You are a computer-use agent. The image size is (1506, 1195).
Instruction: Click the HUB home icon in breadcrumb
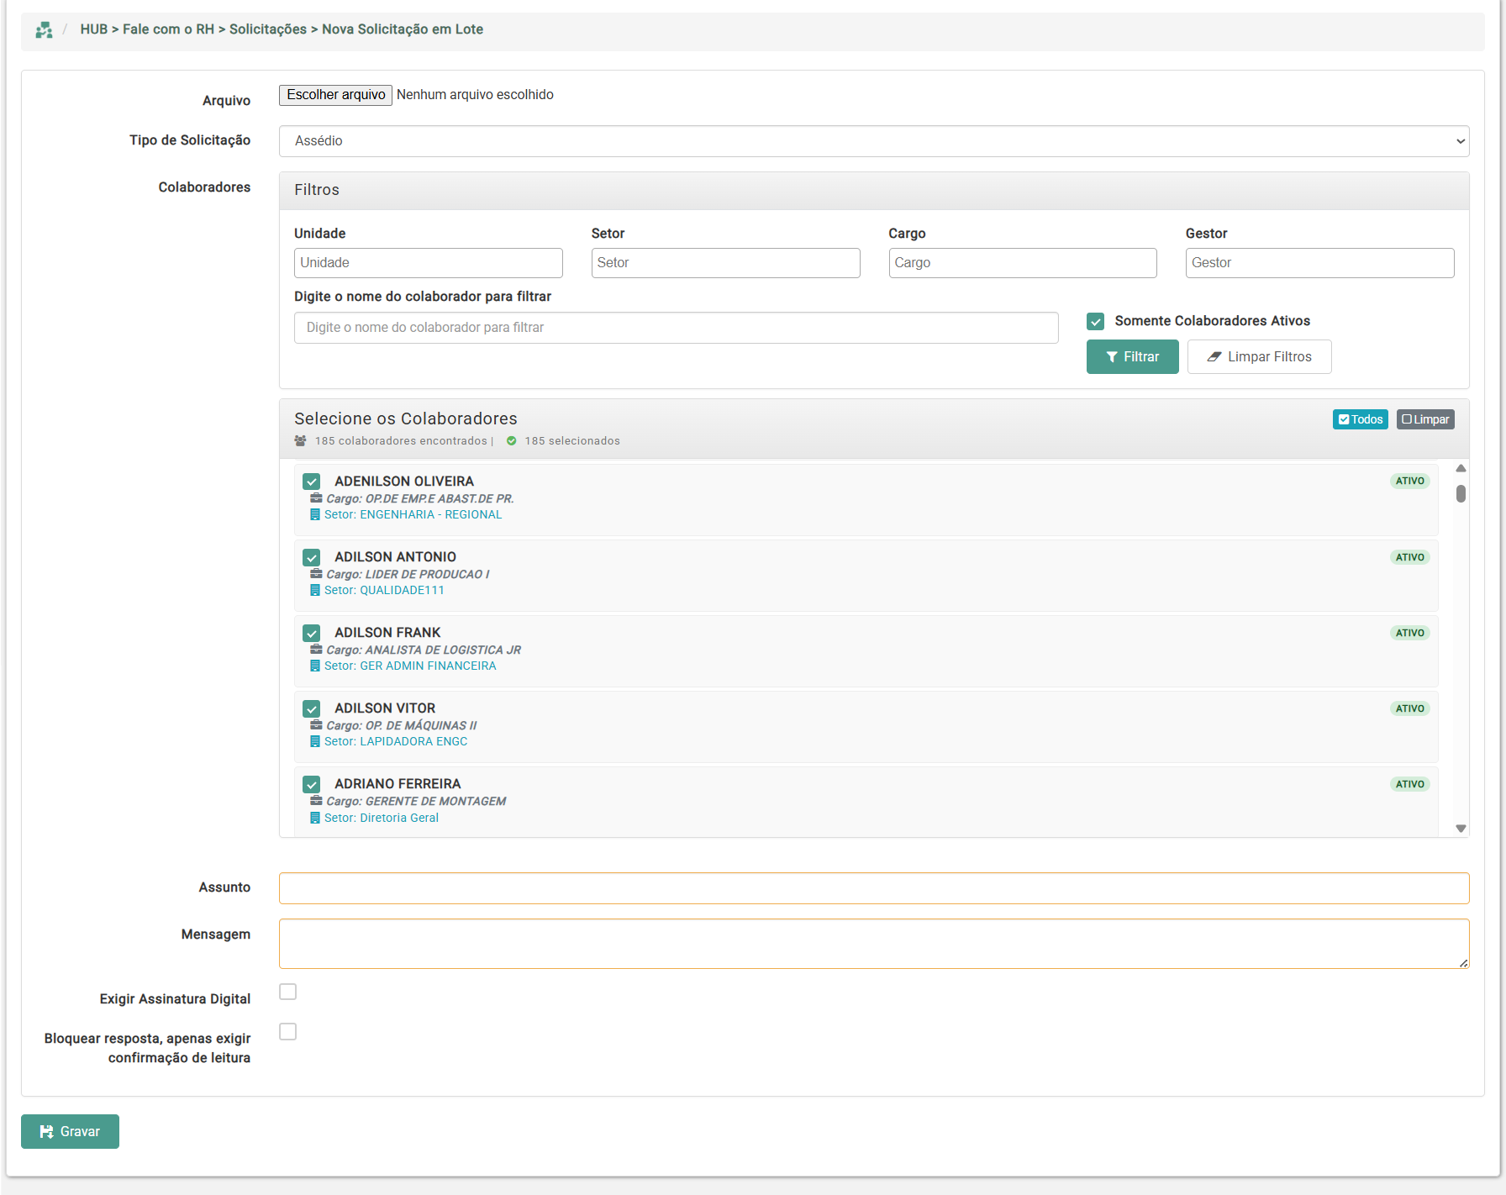(44, 30)
